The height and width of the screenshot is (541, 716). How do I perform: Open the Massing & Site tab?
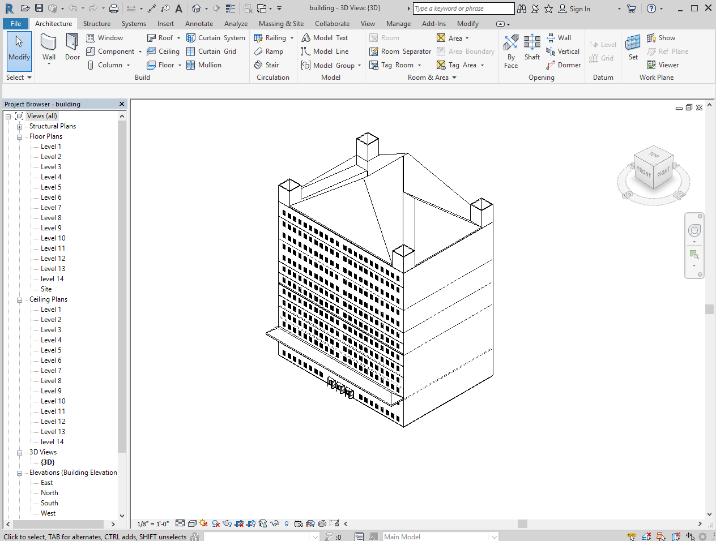[x=281, y=24]
